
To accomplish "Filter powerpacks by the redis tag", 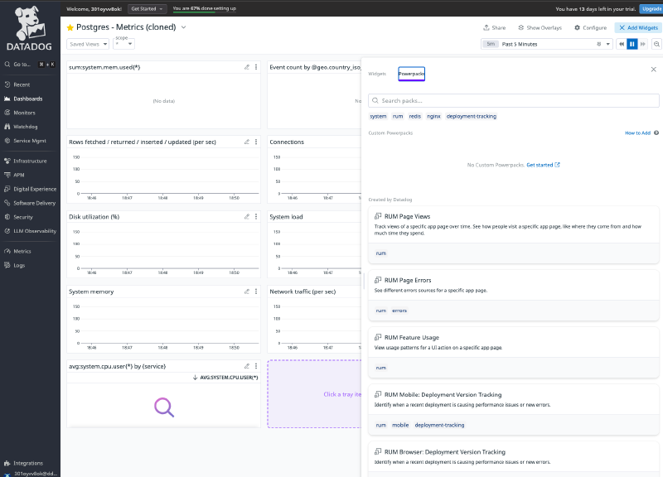I will pyautogui.click(x=414, y=117).
